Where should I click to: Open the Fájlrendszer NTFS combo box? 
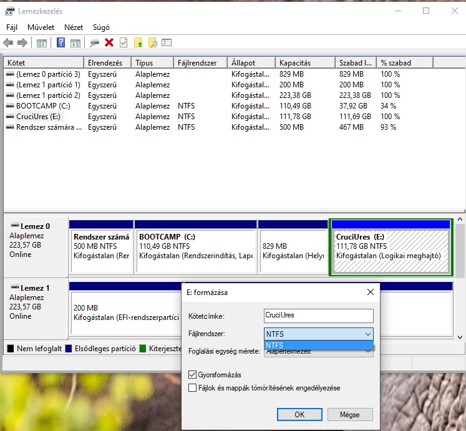318,334
